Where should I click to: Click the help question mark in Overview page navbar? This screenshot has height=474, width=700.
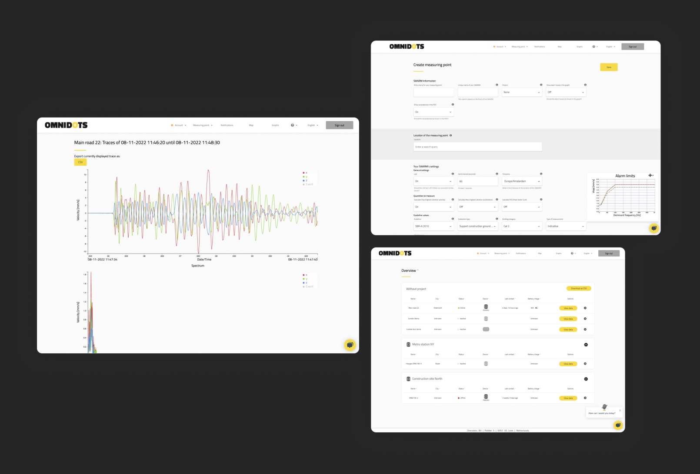click(x=572, y=253)
